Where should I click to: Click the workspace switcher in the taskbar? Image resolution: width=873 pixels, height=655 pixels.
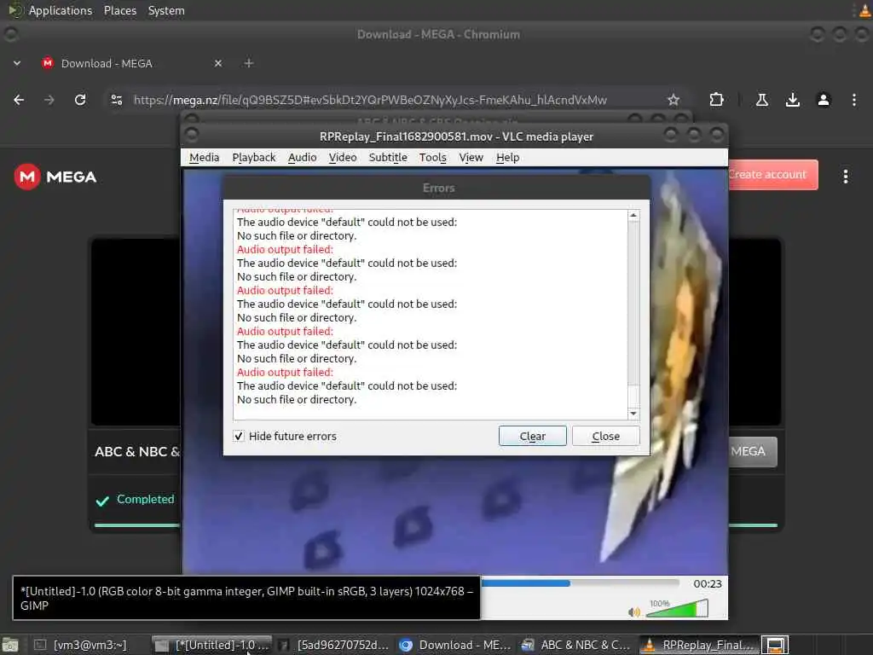775,645
